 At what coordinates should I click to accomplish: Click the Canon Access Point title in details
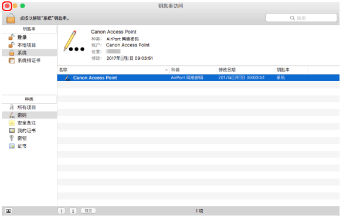(x=114, y=32)
